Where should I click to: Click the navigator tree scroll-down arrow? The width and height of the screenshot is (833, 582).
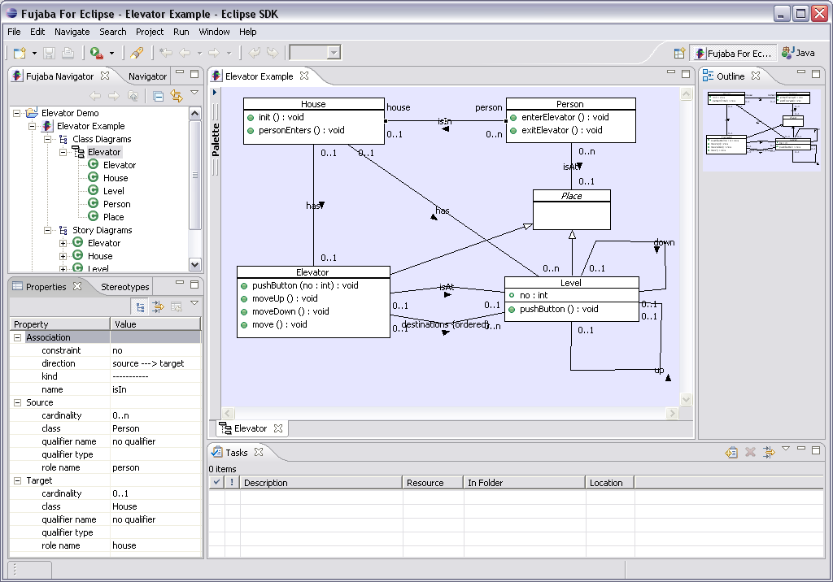[195, 264]
